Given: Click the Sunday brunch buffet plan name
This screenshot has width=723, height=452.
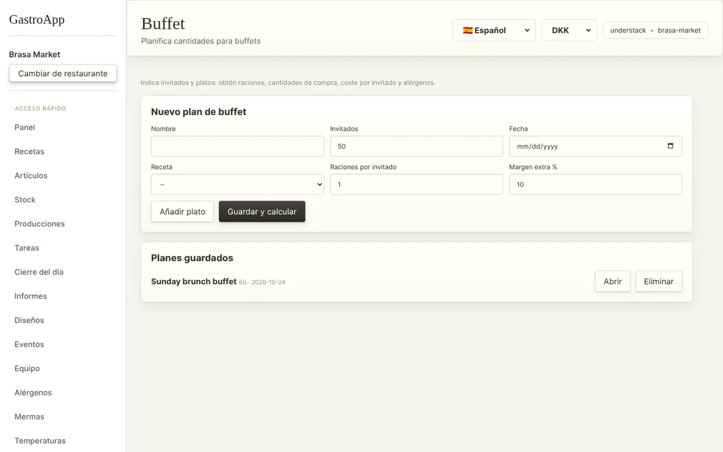Looking at the screenshot, I should pos(194,281).
